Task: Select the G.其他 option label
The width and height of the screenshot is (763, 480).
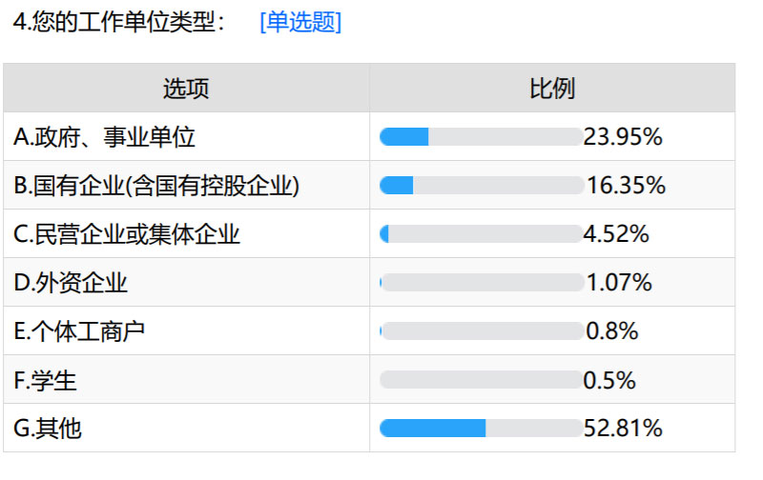Action: 48,429
